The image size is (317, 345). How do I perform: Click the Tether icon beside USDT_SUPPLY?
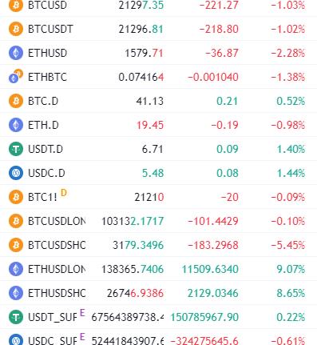16,317
